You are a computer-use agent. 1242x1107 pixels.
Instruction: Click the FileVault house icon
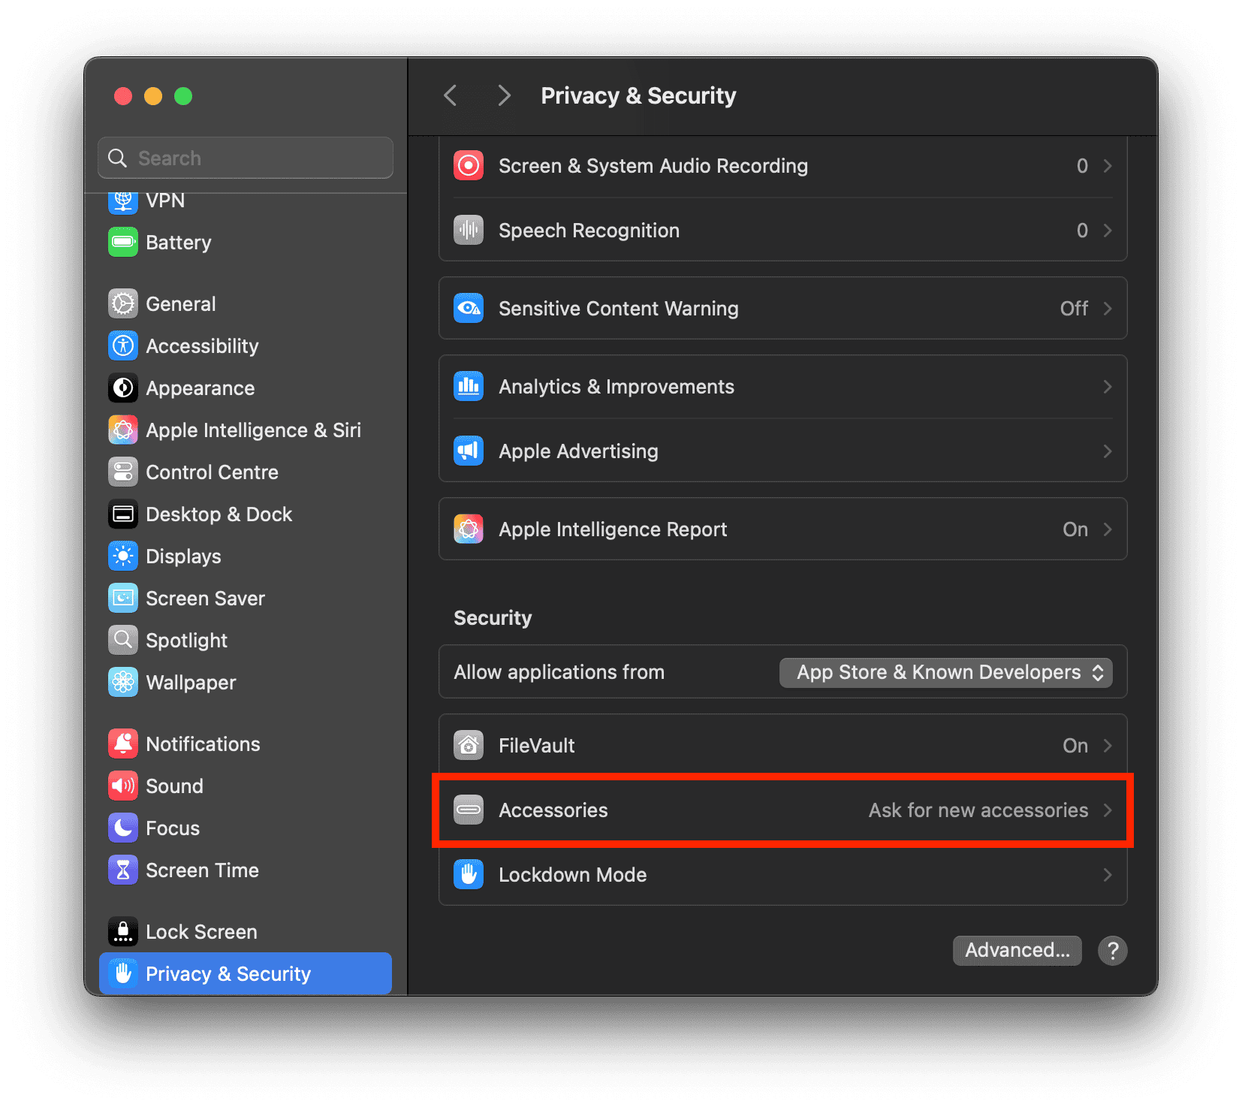tap(469, 745)
